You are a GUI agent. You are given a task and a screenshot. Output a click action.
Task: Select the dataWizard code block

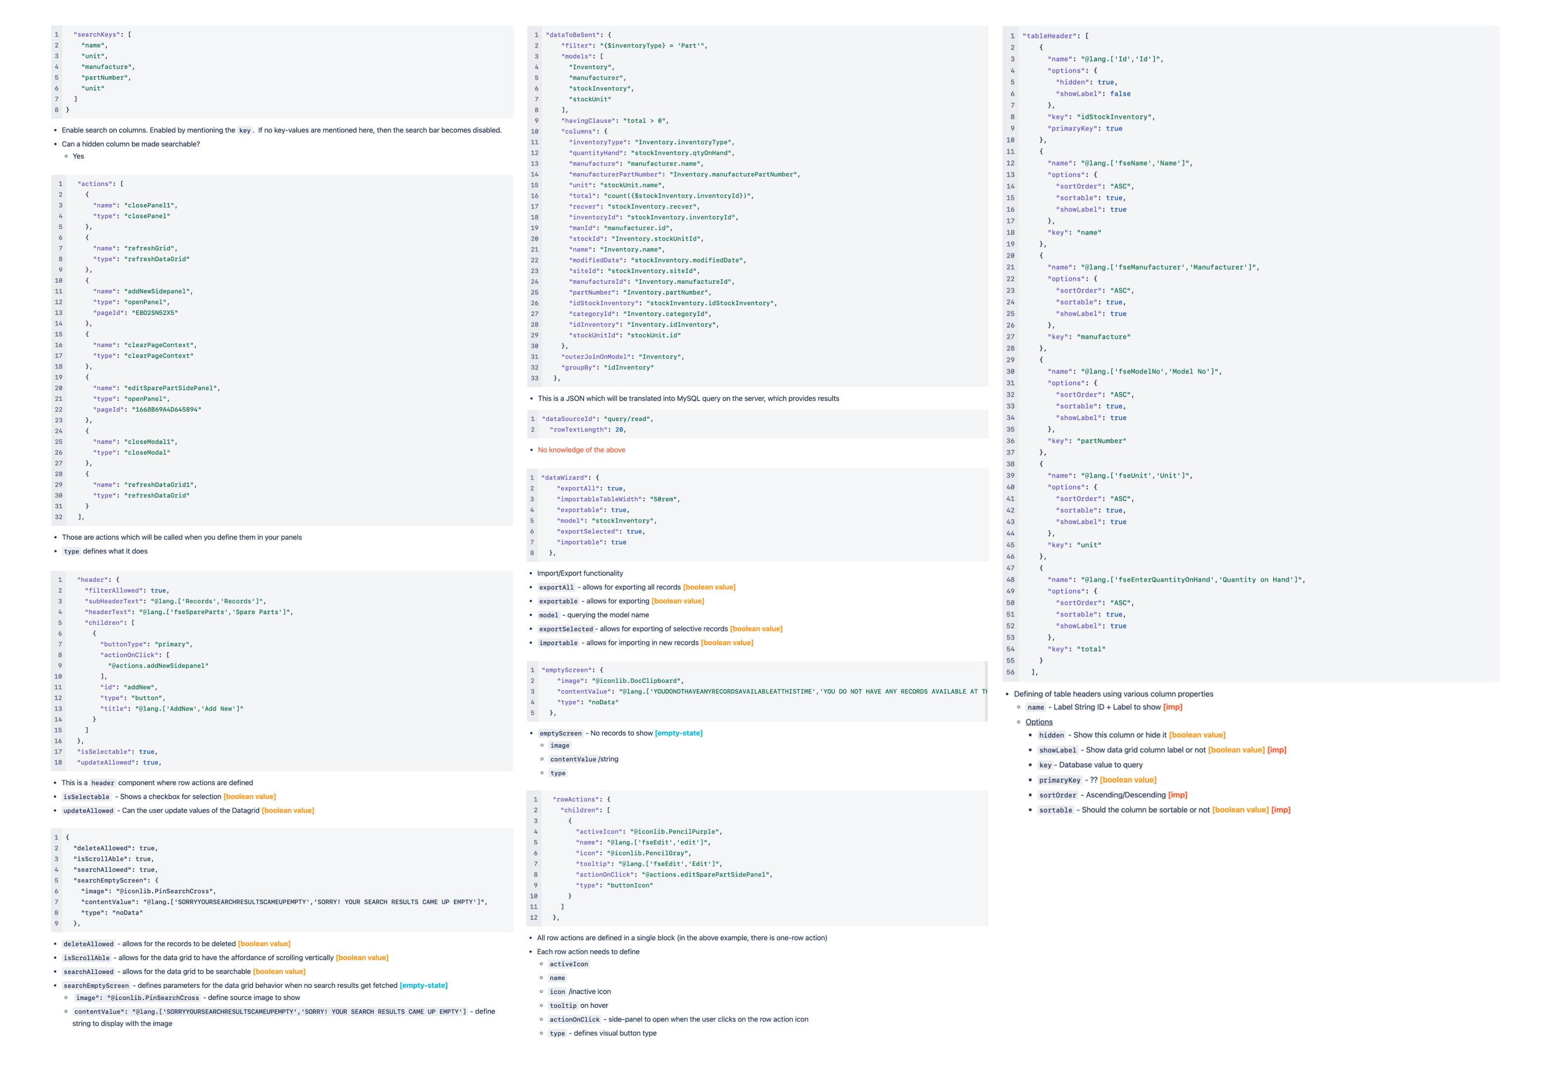coord(758,514)
